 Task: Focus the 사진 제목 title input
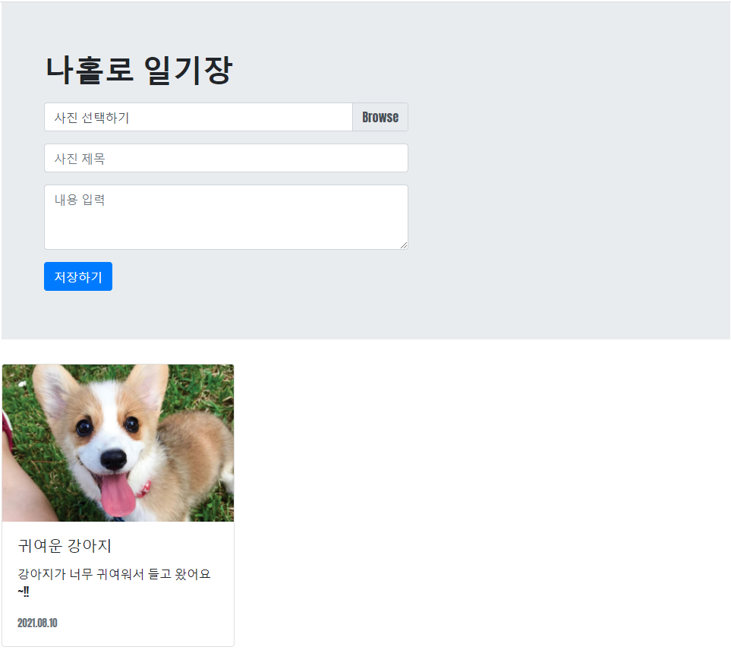226,158
